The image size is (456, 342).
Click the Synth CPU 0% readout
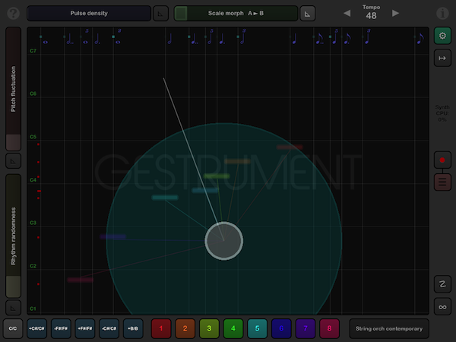coord(442,113)
